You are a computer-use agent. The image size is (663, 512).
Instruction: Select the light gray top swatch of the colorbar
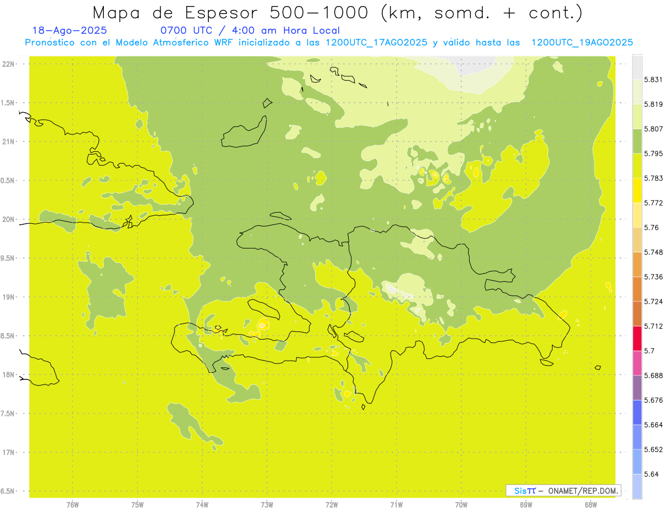click(x=637, y=67)
